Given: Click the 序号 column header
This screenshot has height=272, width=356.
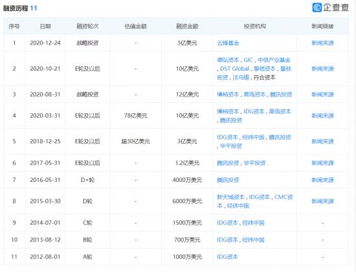Looking at the screenshot, I should point(14,26).
